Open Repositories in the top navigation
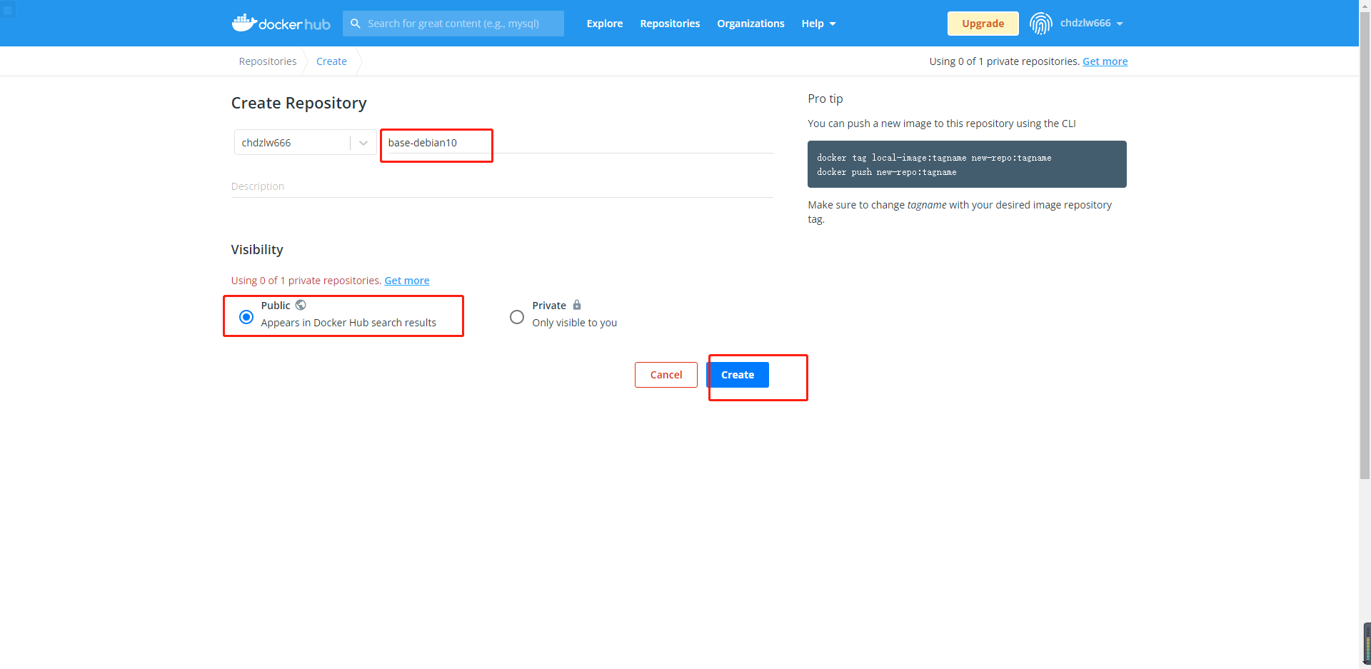Image resolution: width=1371 pixels, height=669 pixels. coord(670,24)
